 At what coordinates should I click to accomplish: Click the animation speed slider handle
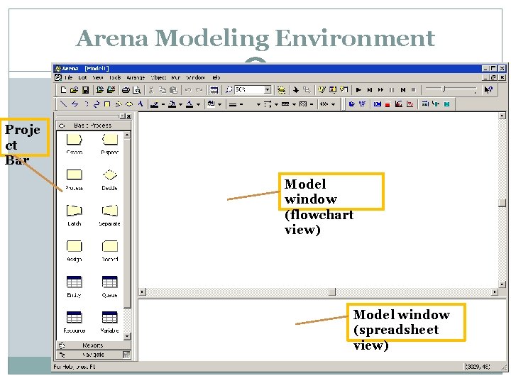click(443, 89)
